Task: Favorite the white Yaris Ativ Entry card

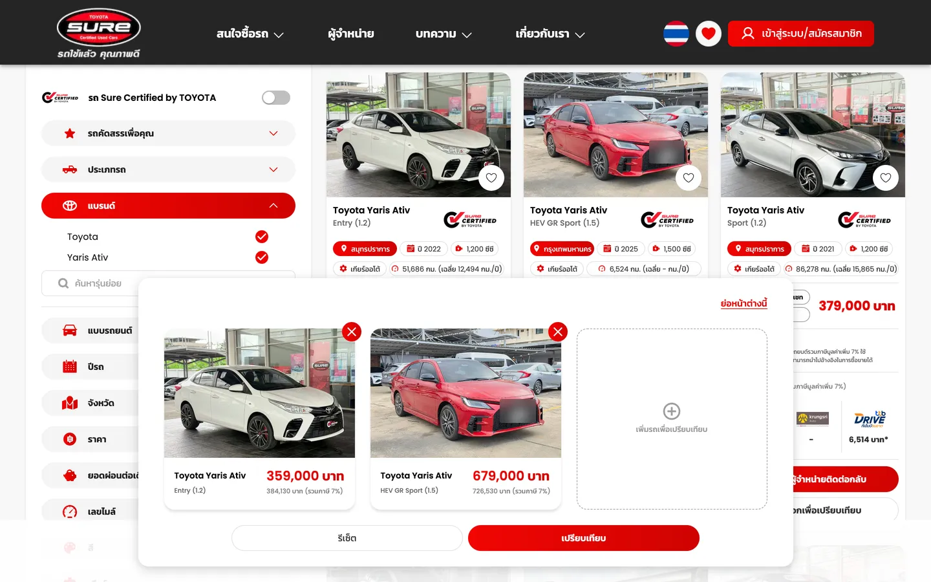Action: coord(491,178)
